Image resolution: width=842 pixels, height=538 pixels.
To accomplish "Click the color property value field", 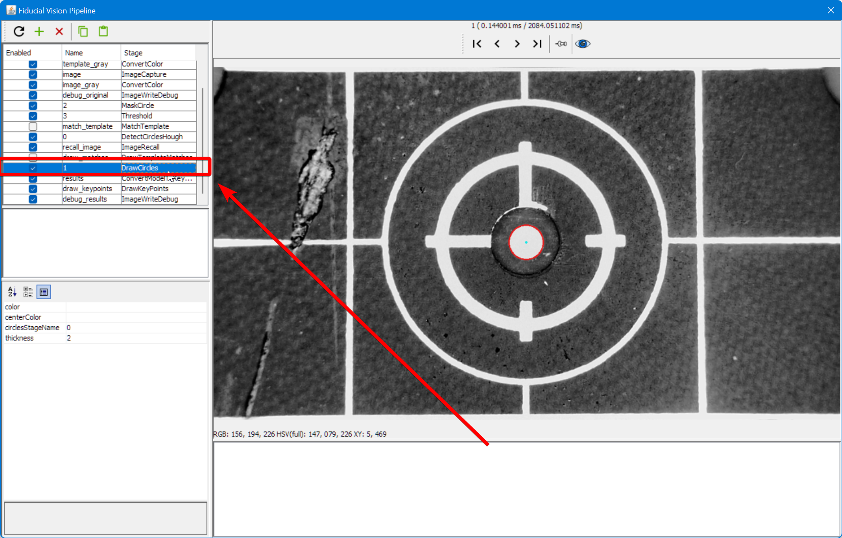I will (136, 307).
